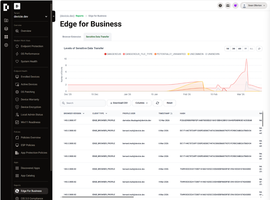The height and width of the screenshot is (200, 270).
Task: Select the Devicie logo in the top-left corner
Action: (x=6, y=7)
